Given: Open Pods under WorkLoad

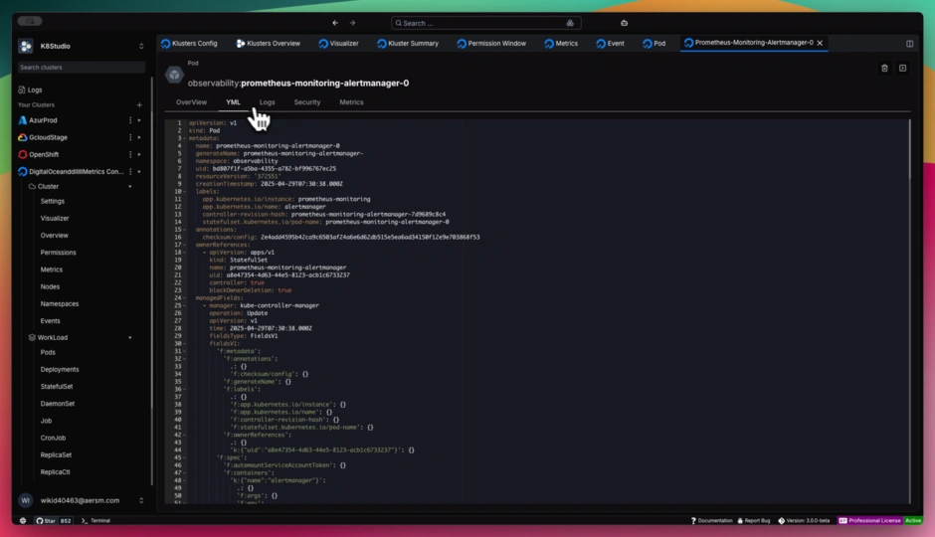Looking at the screenshot, I should pos(48,353).
